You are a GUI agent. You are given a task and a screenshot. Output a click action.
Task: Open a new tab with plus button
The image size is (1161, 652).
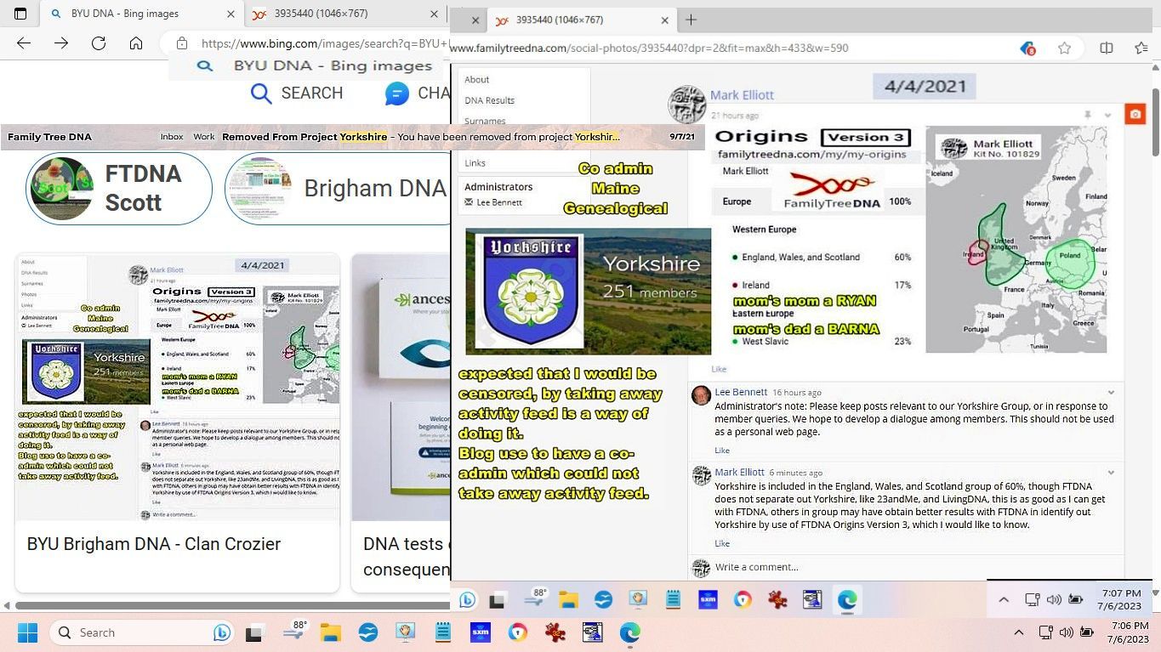(691, 20)
